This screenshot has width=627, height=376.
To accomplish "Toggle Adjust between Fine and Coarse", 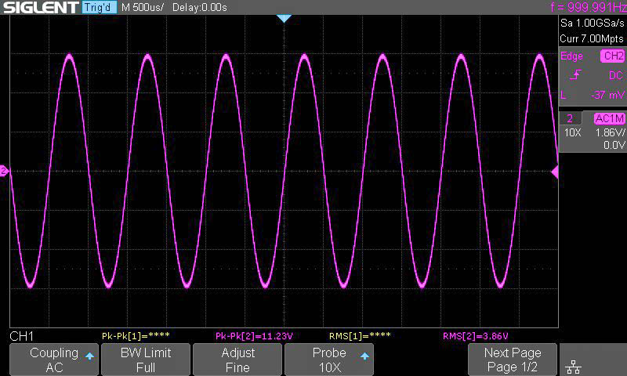I will pos(237,360).
